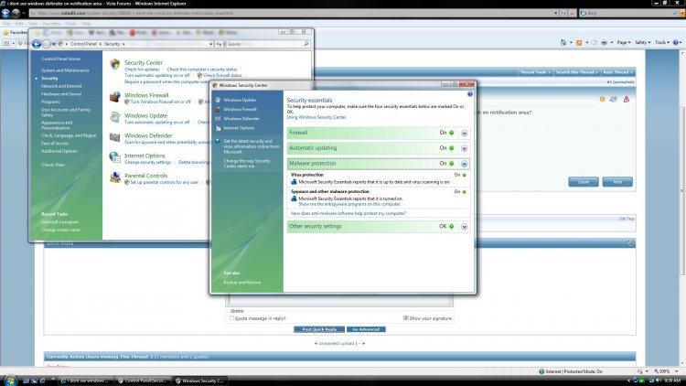Click the Control Panel back arrow button
Screen dimensions: 686x386
pyautogui.click(x=37, y=44)
